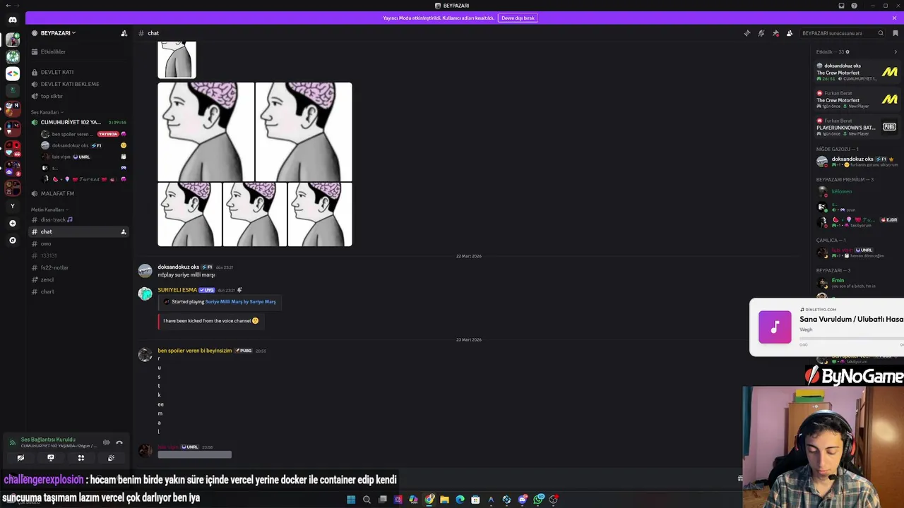Click Devre dışı bırak button
The image size is (904, 508).
(x=518, y=18)
